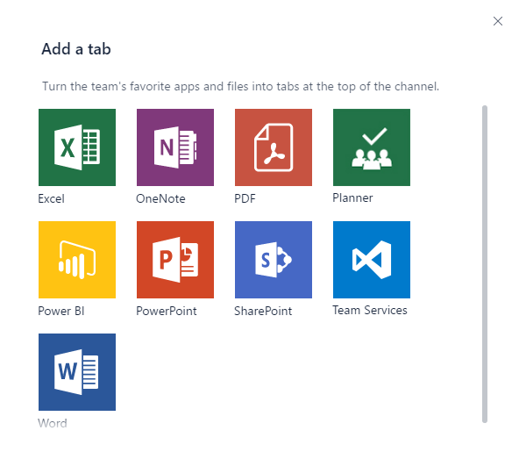Click the OneNote label text
519x452 pixels.
[x=160, y=198]
